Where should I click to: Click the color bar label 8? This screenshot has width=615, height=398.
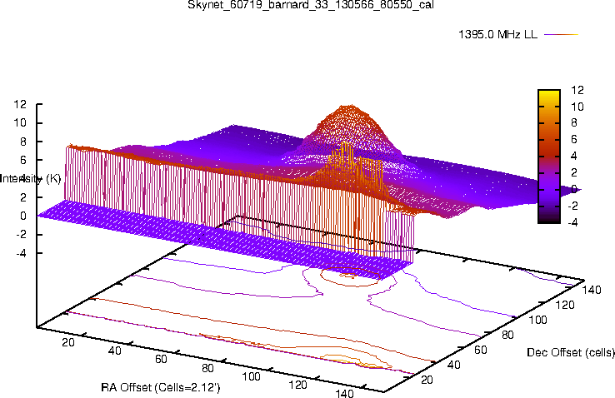(x=574, y=123)
